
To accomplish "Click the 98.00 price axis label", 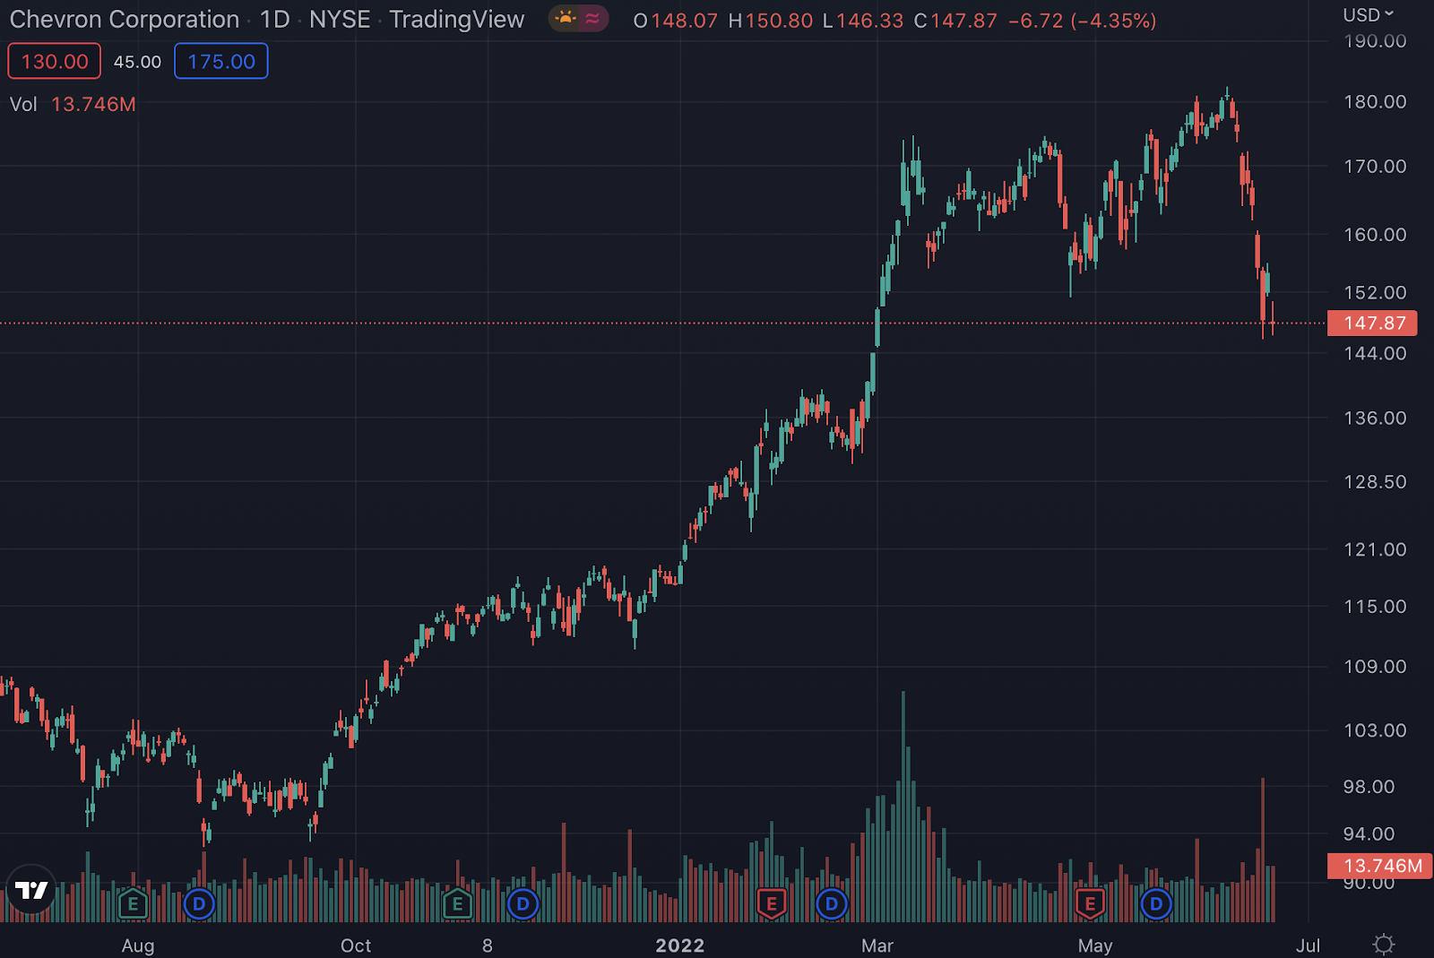I will click(1369, 786).
